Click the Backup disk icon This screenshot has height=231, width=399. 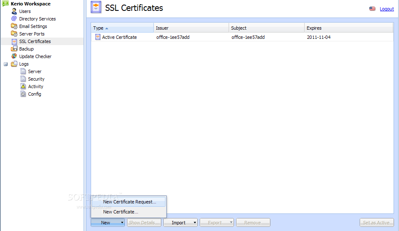click(14, 48)
